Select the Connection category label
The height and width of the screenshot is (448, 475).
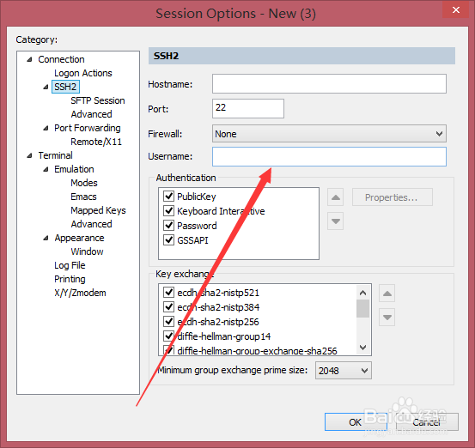click(61, 59)
